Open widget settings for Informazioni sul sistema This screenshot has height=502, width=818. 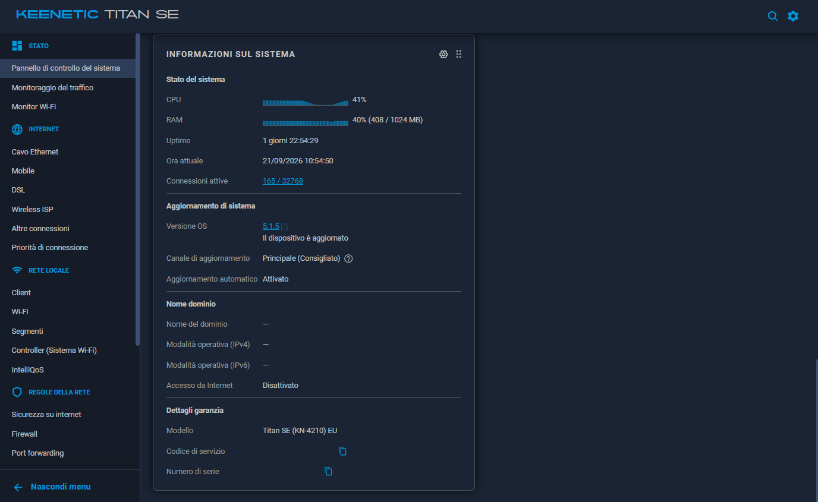(443, 54)
